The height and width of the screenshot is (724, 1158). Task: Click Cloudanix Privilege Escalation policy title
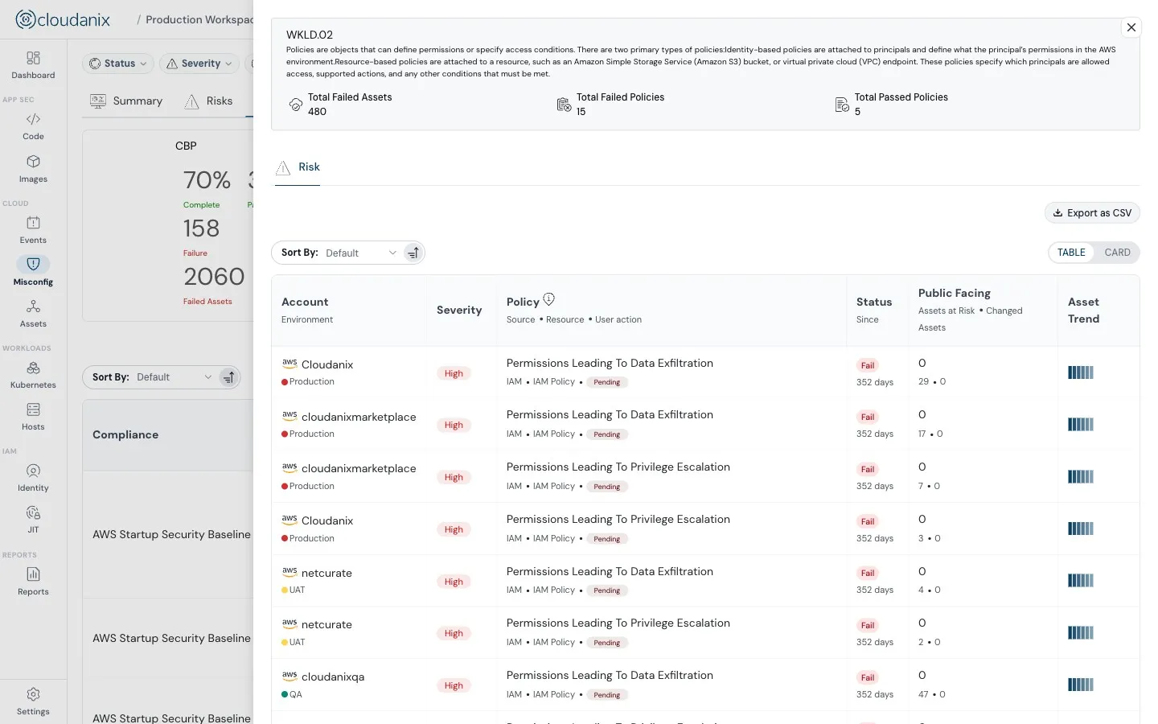click(x=618, y=520)
